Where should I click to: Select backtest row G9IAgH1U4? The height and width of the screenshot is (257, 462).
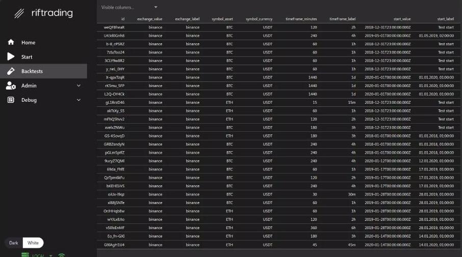click(x=278, y=245)
